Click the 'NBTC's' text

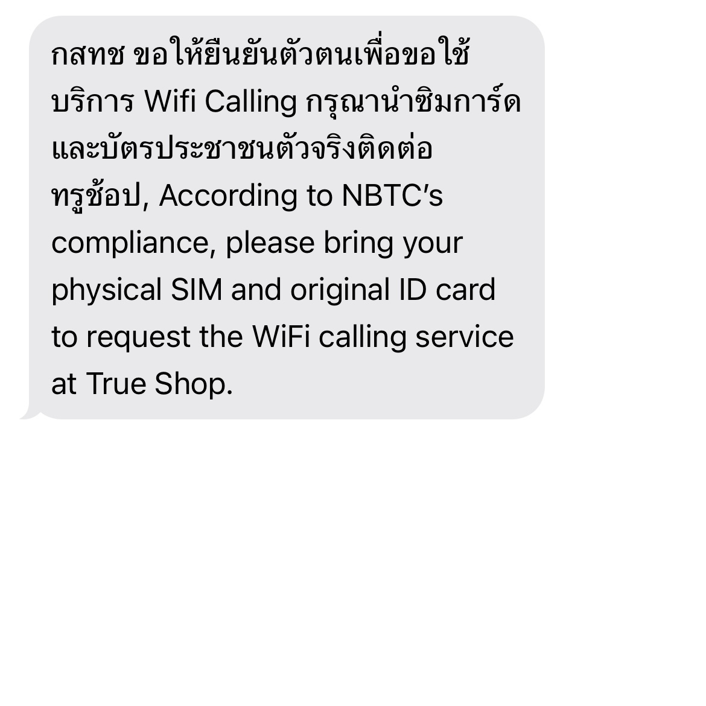(x=392, y=196)
